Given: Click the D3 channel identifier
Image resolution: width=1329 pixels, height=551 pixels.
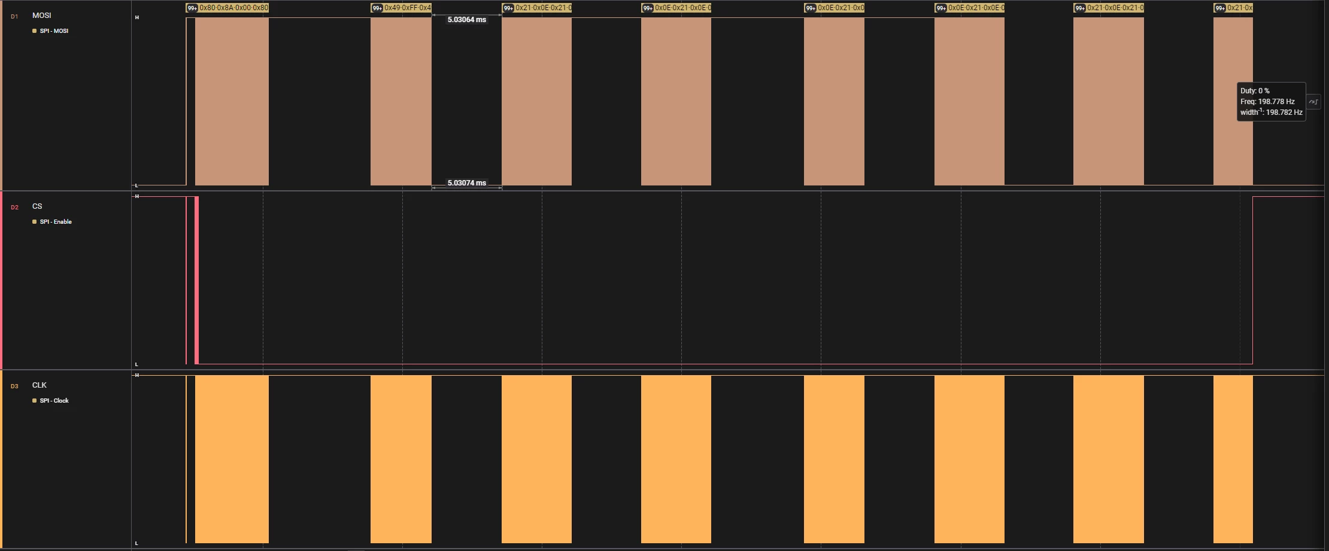Looking at the screenshot, I should point(14,386).
